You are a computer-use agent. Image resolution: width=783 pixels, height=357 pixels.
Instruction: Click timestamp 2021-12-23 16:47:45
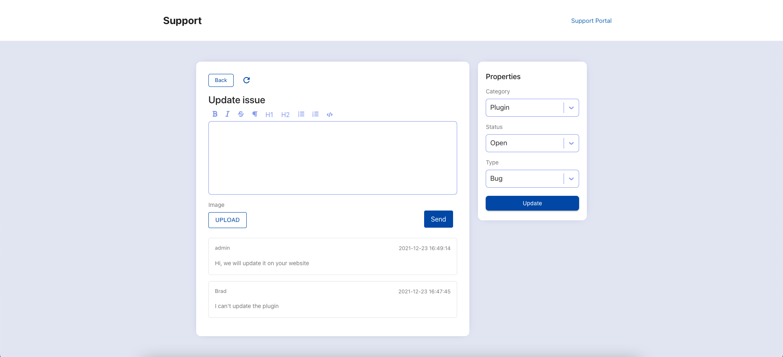(x=425, y=291)
